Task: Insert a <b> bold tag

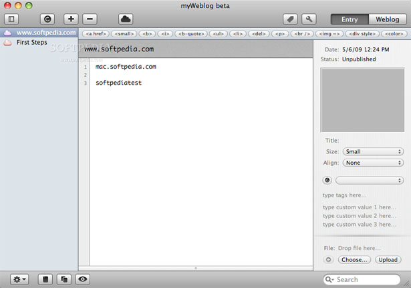Action: pyautogui.click(x=147, y=34)
